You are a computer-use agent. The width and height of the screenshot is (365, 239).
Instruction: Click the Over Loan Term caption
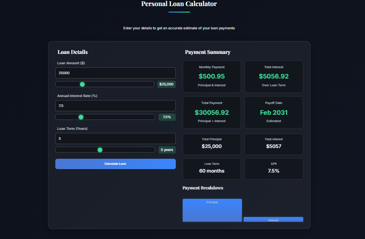coord(274,85)
